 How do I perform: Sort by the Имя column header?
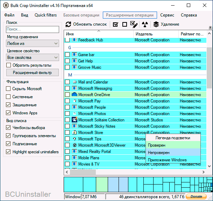99,34
